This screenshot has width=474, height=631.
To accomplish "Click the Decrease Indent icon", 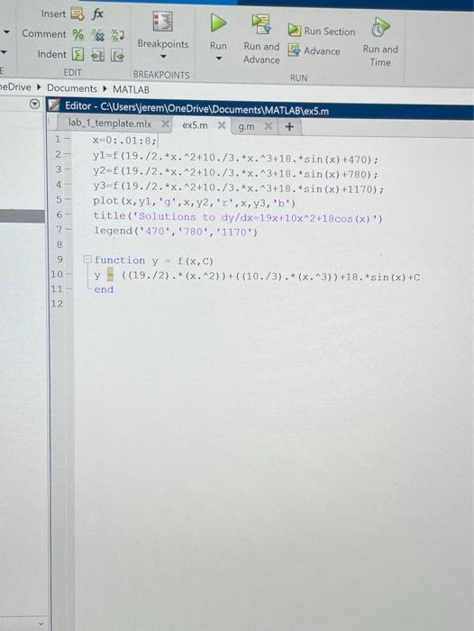I will pyautogui.click(x=117, y=55).
